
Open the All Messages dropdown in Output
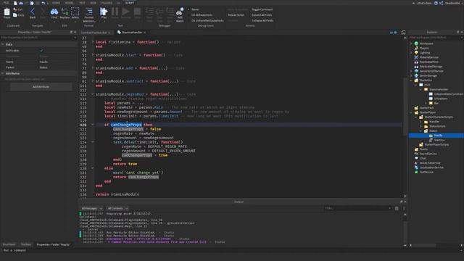tap(92, 208)
